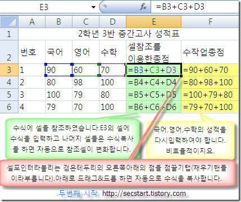Screen dimensions: 241x202
Task: Click cell F3 with =90+60+70
Action: (210, 70)
